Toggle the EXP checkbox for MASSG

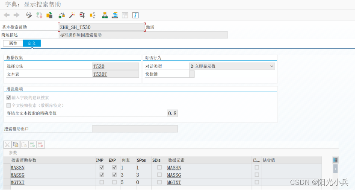(114, 175)
